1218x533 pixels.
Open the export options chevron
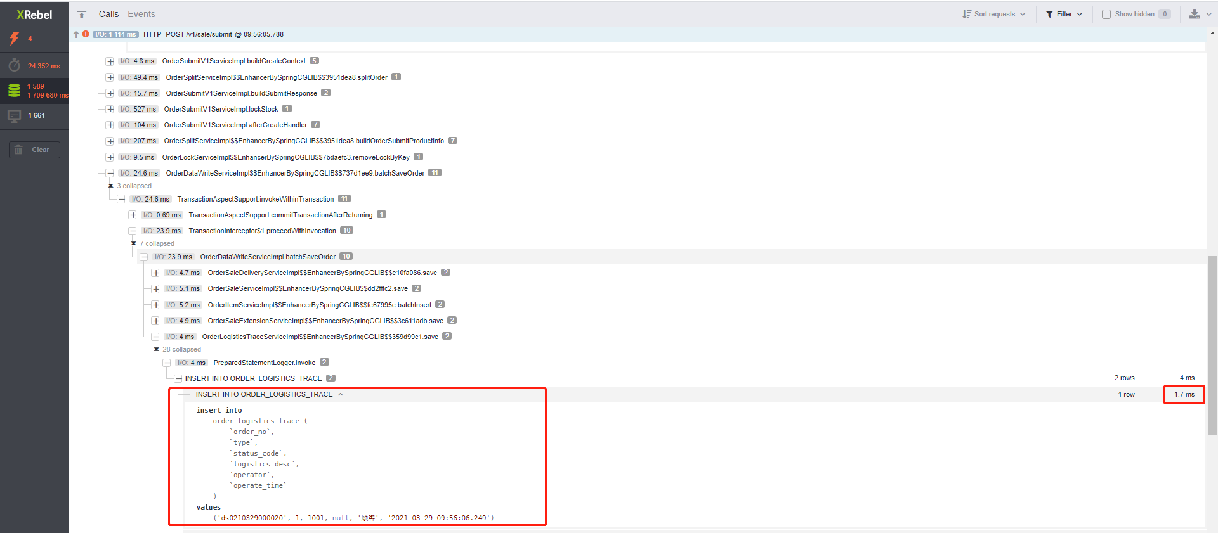(1208, 14)
